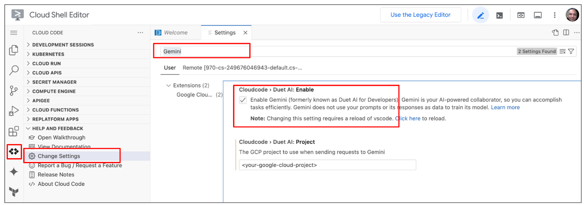Open the Cloud Code icon in activity bar

coord(14,151)
